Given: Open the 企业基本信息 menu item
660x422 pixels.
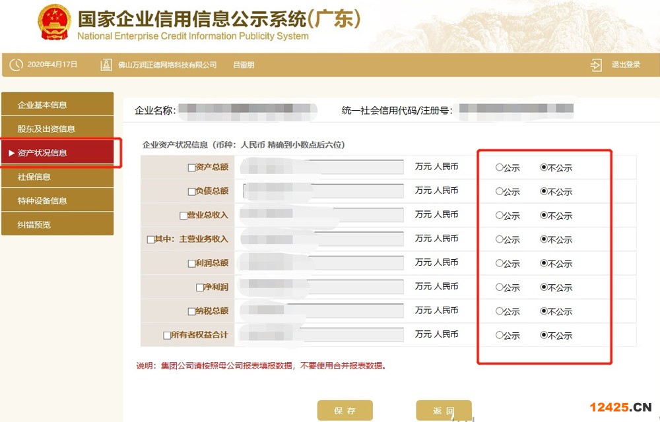Looking at the screenshot, I should 42,105.
